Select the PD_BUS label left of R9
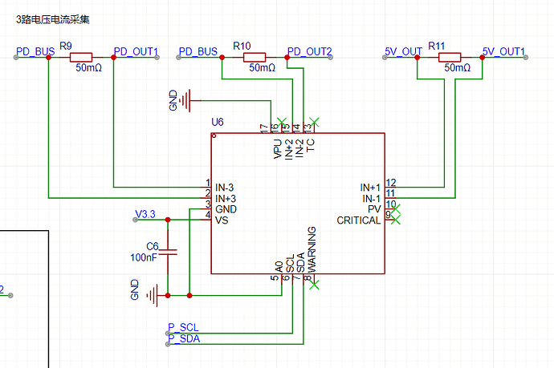Screen dimensions: 554x368 [x=35, y=51]
